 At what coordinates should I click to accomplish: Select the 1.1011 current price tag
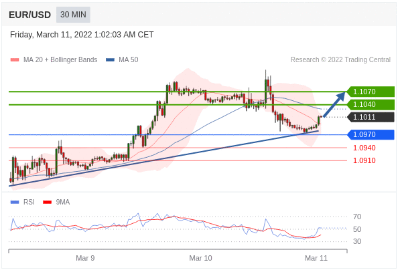[x=371, y=117]
